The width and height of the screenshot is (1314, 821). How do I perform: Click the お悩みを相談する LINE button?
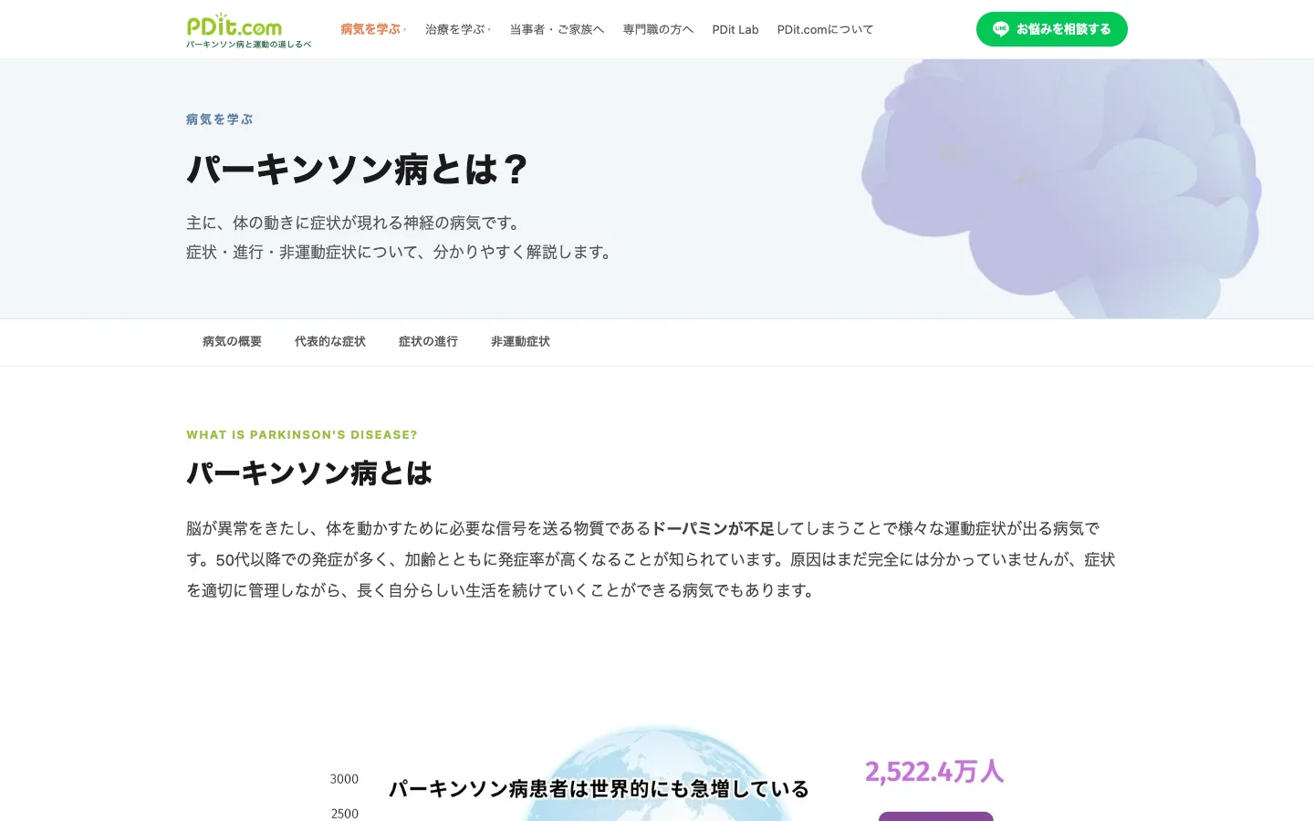tap(1052, 29)
